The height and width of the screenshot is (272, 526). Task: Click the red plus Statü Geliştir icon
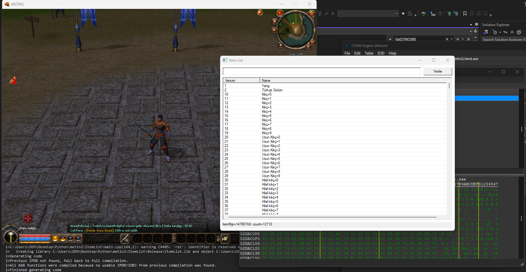pyautogui.click(x=28, y=218)
